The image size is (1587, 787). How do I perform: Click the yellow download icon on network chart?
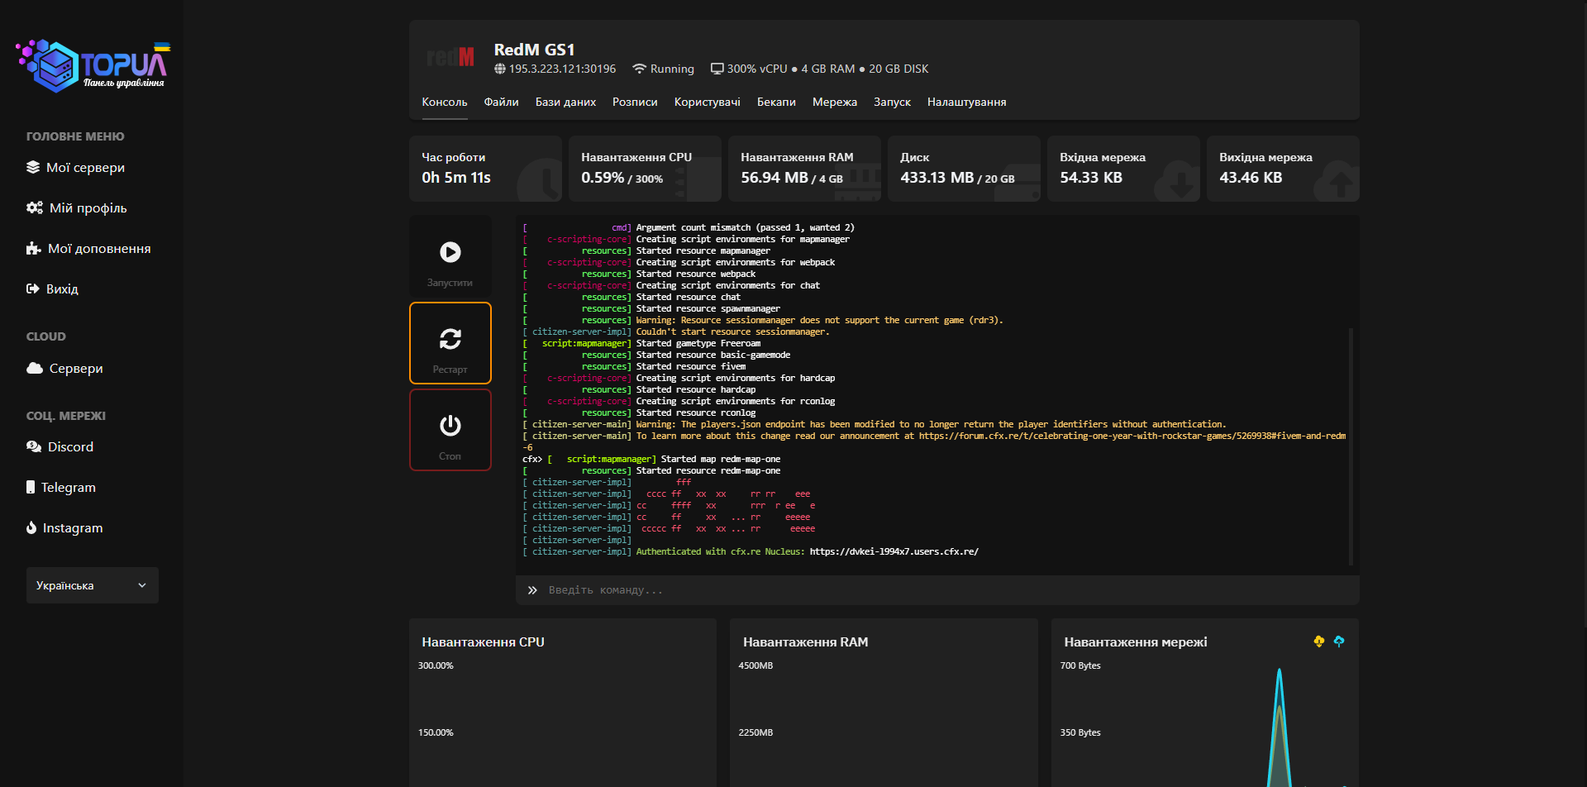(x=1318, y=642)
